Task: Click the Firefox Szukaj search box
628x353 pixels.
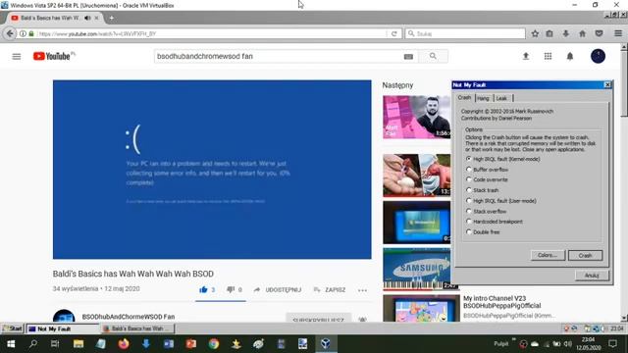Action: coord(465,33)
